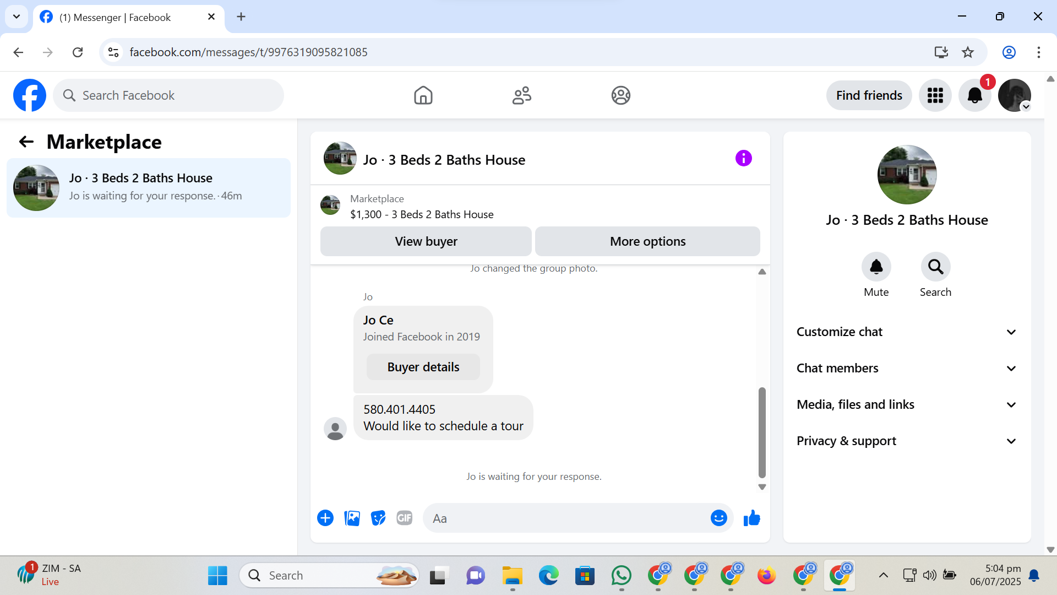Click the Search Facebook field
The image size is (1057, 595).
click(x=168, y=95)
